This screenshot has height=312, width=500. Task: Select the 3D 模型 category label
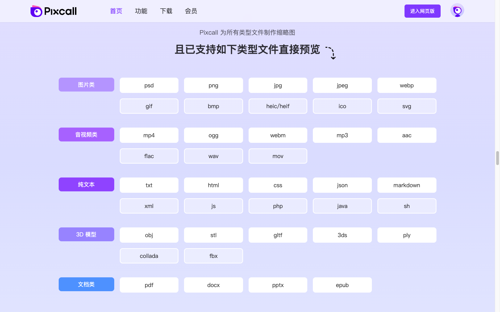(x=86, y=234)
